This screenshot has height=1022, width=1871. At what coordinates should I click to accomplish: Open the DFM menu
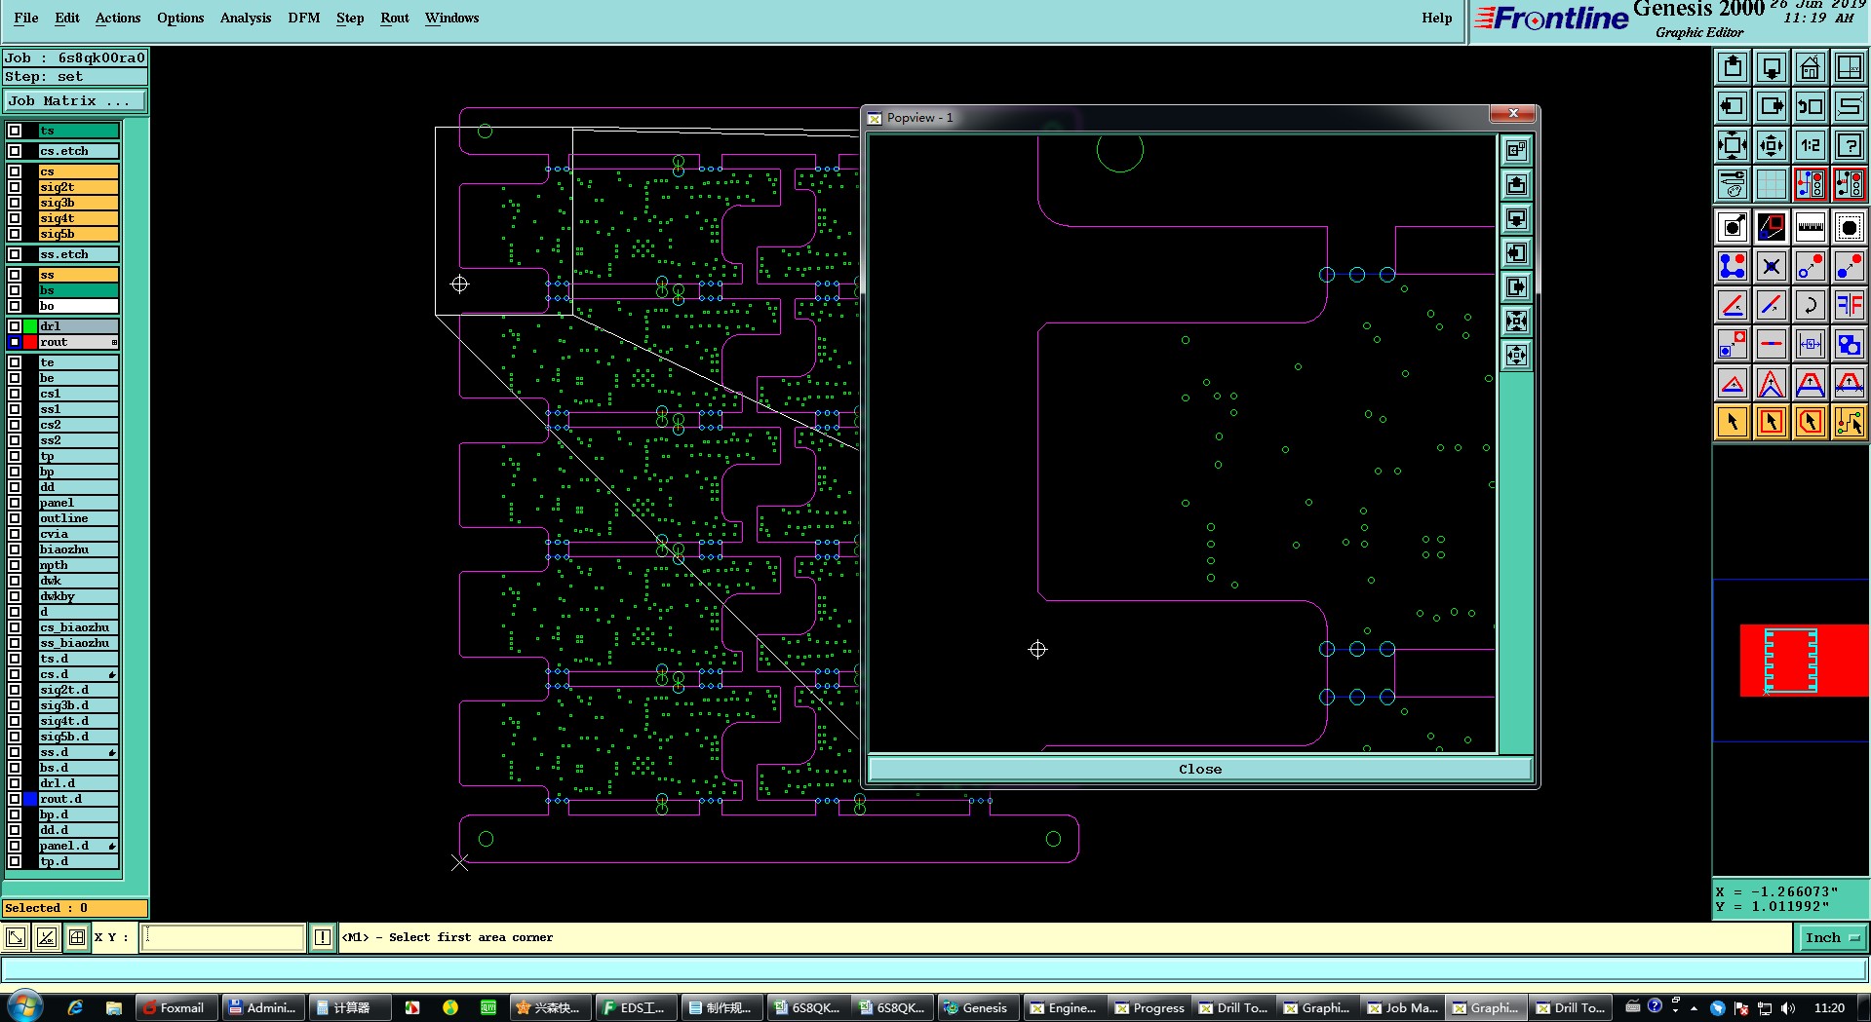click(304, 18)
